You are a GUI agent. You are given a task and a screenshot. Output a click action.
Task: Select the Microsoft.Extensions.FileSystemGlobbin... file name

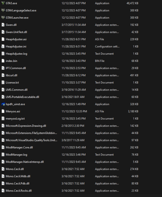coord(32,133)
